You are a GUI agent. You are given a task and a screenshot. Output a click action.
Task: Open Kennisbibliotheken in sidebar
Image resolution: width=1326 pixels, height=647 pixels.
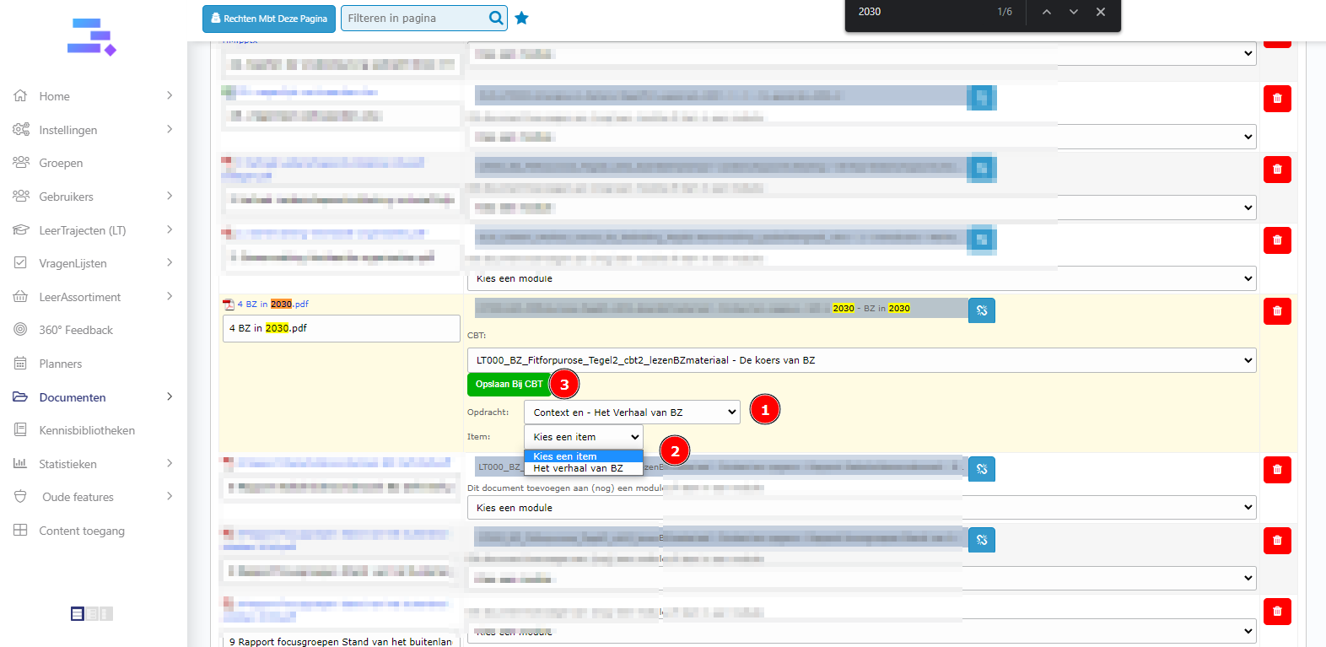point(87,430)
